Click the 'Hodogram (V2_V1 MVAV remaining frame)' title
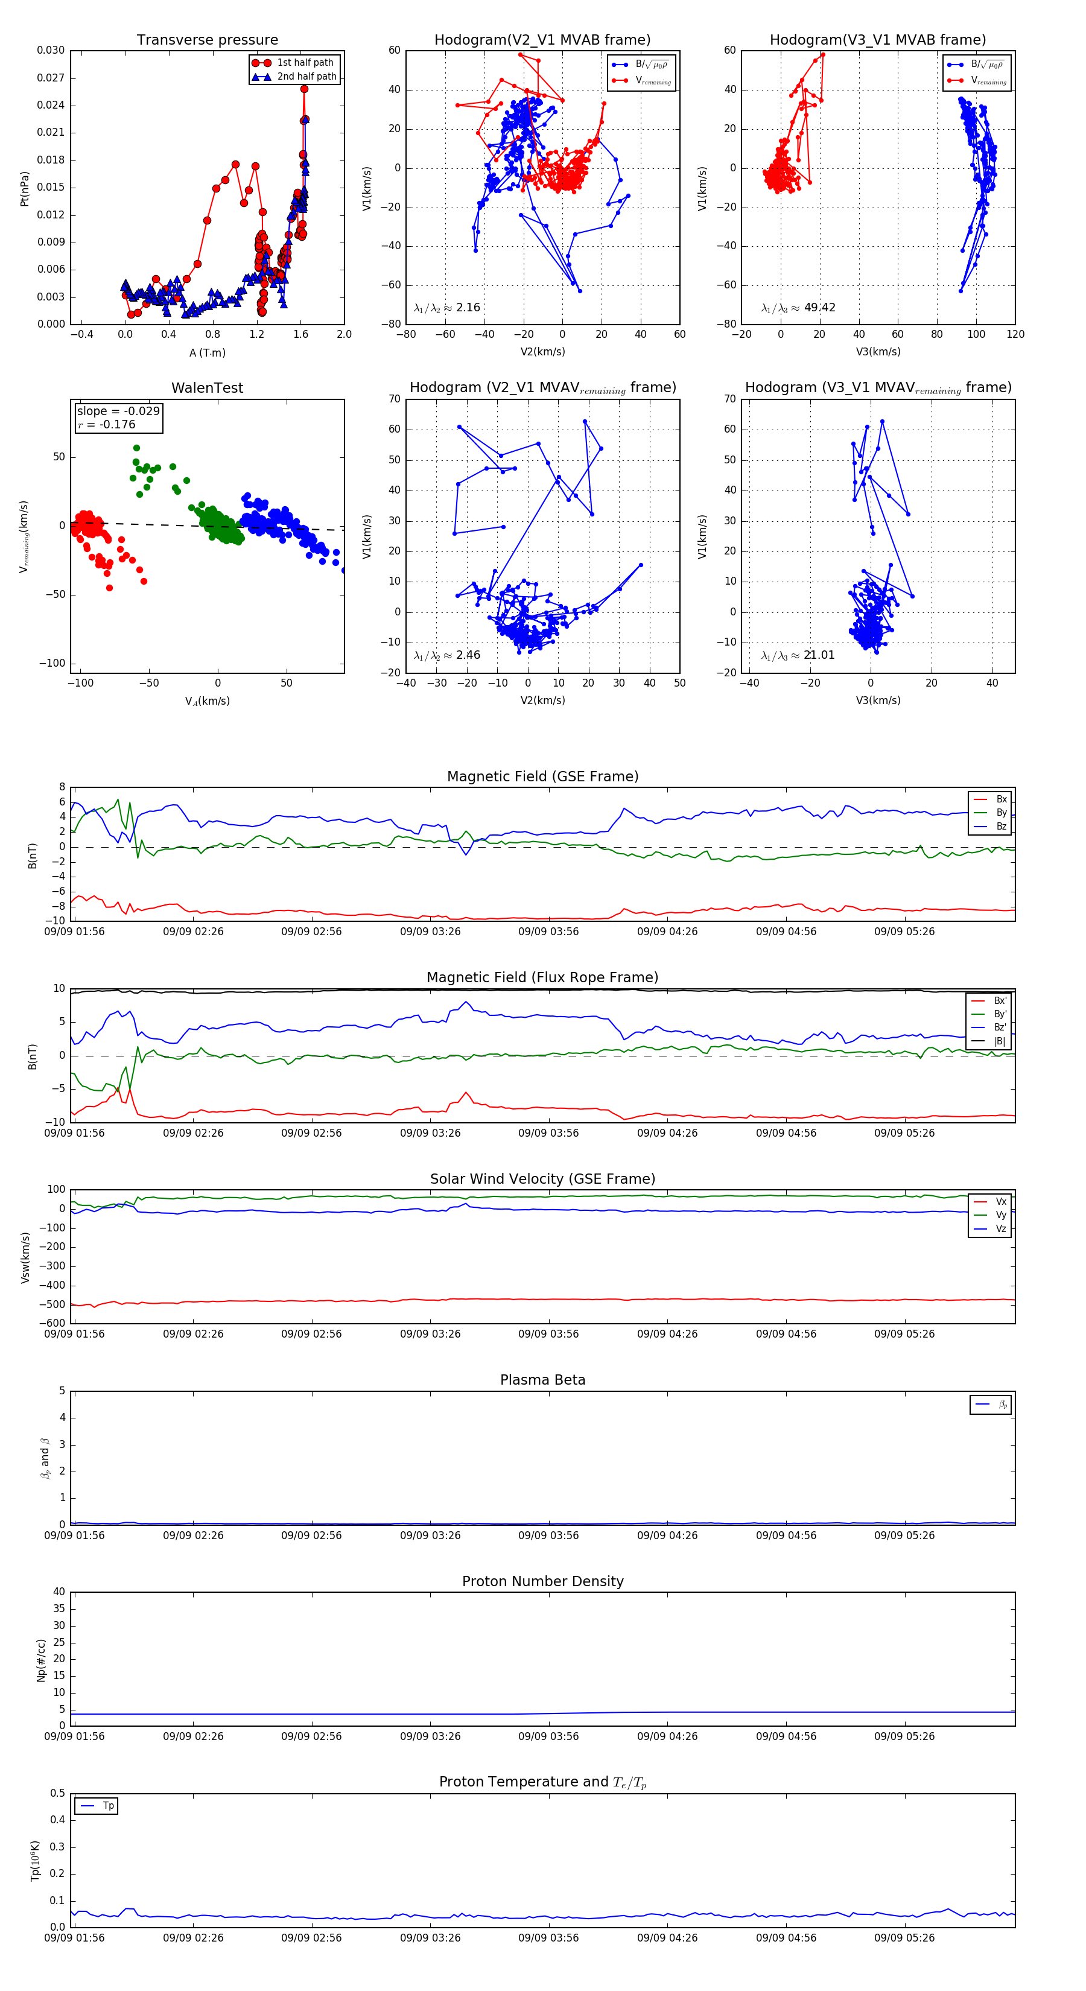This screenshot has width=1086, height=1991. point(542,388)
